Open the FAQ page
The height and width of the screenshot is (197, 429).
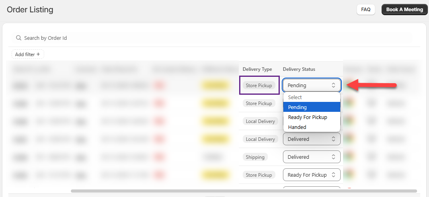(366, 10)
